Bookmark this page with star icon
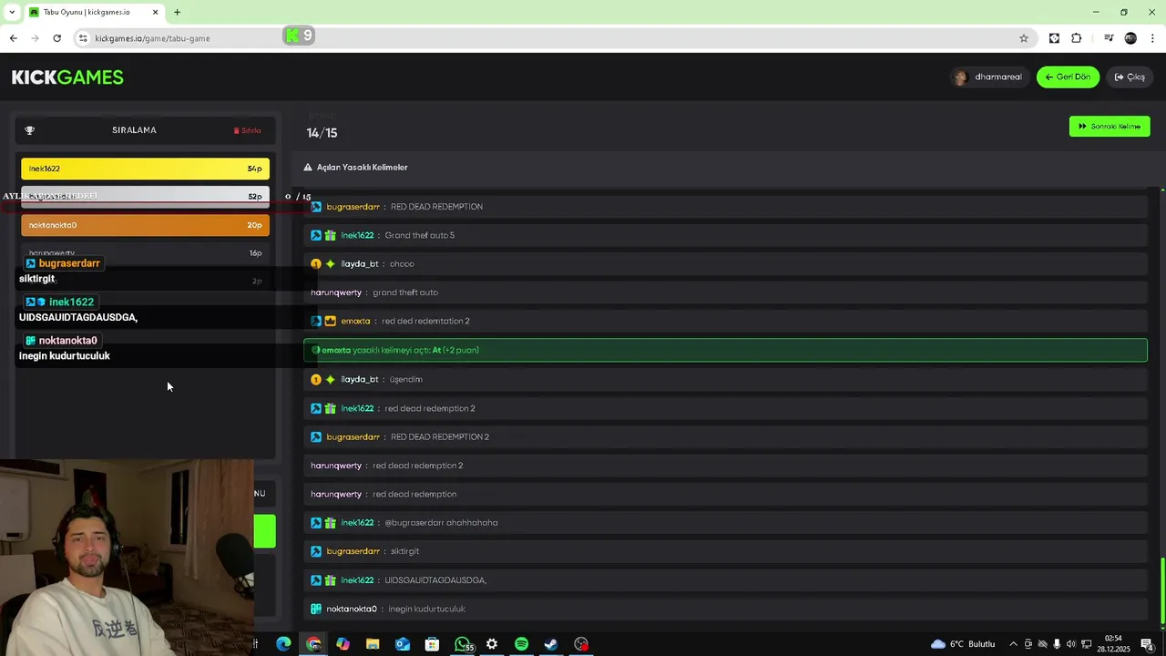The image size is (1166, 656). point(1024,38)
